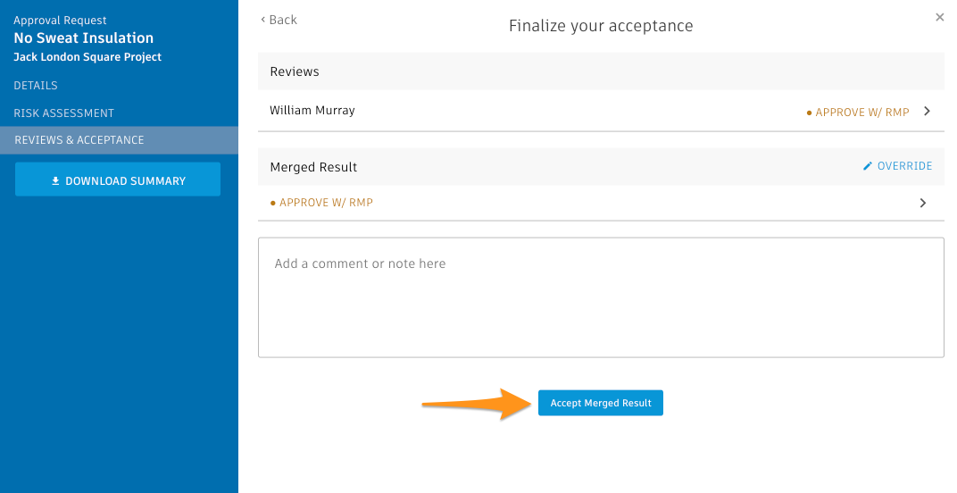This screenshot has width=957, height=493.
Task: Open the DETAILS section
Action: 36,86
